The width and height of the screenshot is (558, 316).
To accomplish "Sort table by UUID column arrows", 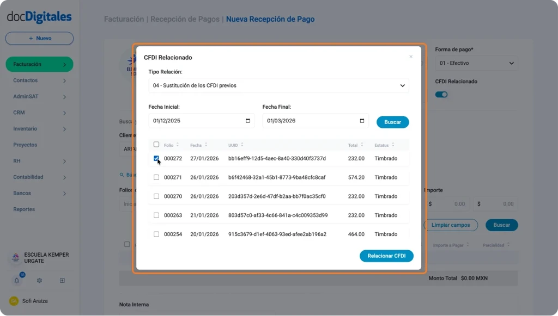I will 242,145.
